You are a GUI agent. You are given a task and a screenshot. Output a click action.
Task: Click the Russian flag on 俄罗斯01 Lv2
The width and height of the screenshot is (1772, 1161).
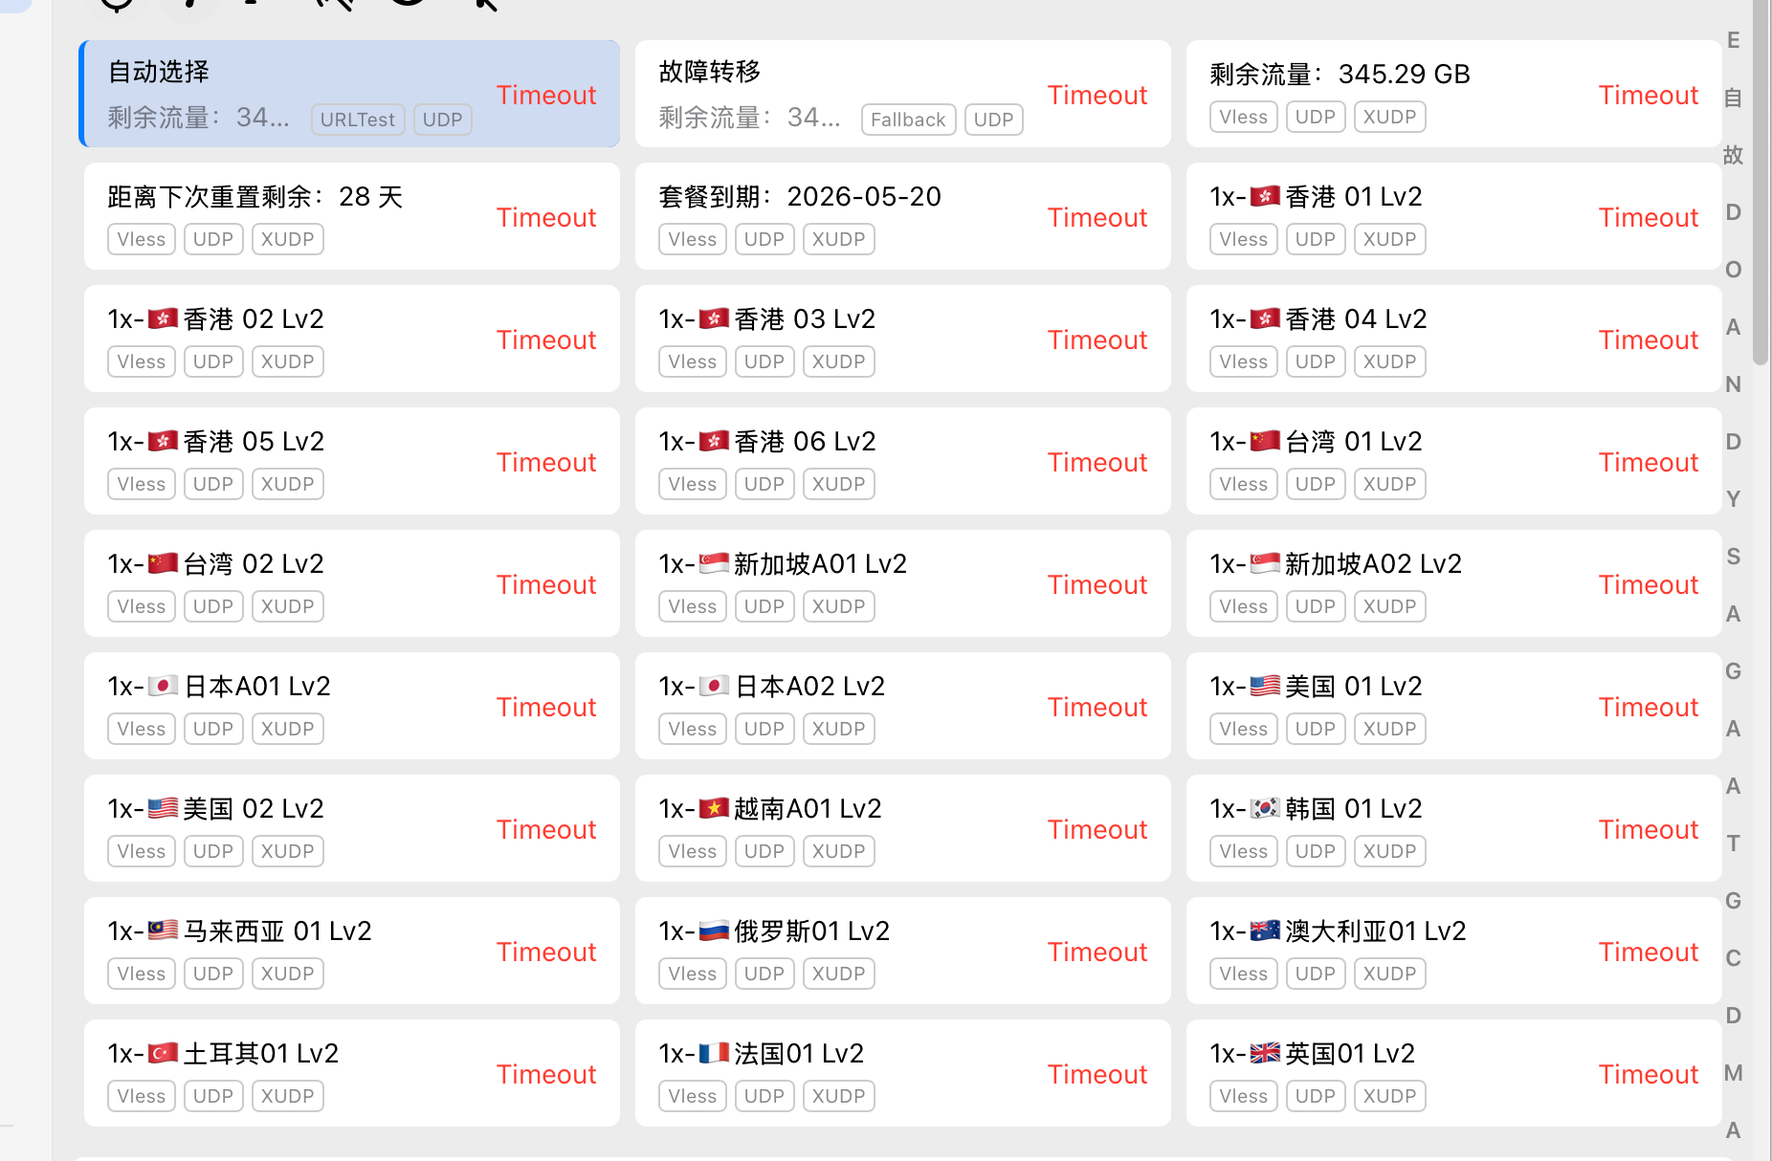(x=714, y=931)
